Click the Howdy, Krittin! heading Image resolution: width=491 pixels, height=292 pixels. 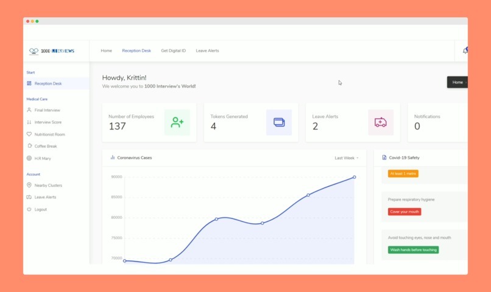[x=124, y=77]
